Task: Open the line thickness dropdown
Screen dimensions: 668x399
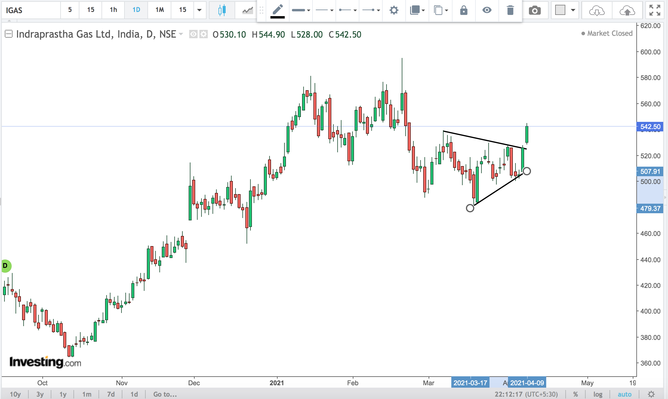Action: coord(301,10)
